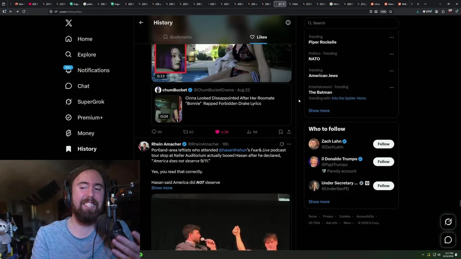Open the @hasanthehun mention link
The height and width of the screenshot is (259, 461).
[x=233, y=150]
